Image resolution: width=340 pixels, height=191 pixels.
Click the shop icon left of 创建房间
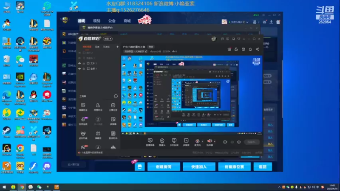click(x=140, y=167)
